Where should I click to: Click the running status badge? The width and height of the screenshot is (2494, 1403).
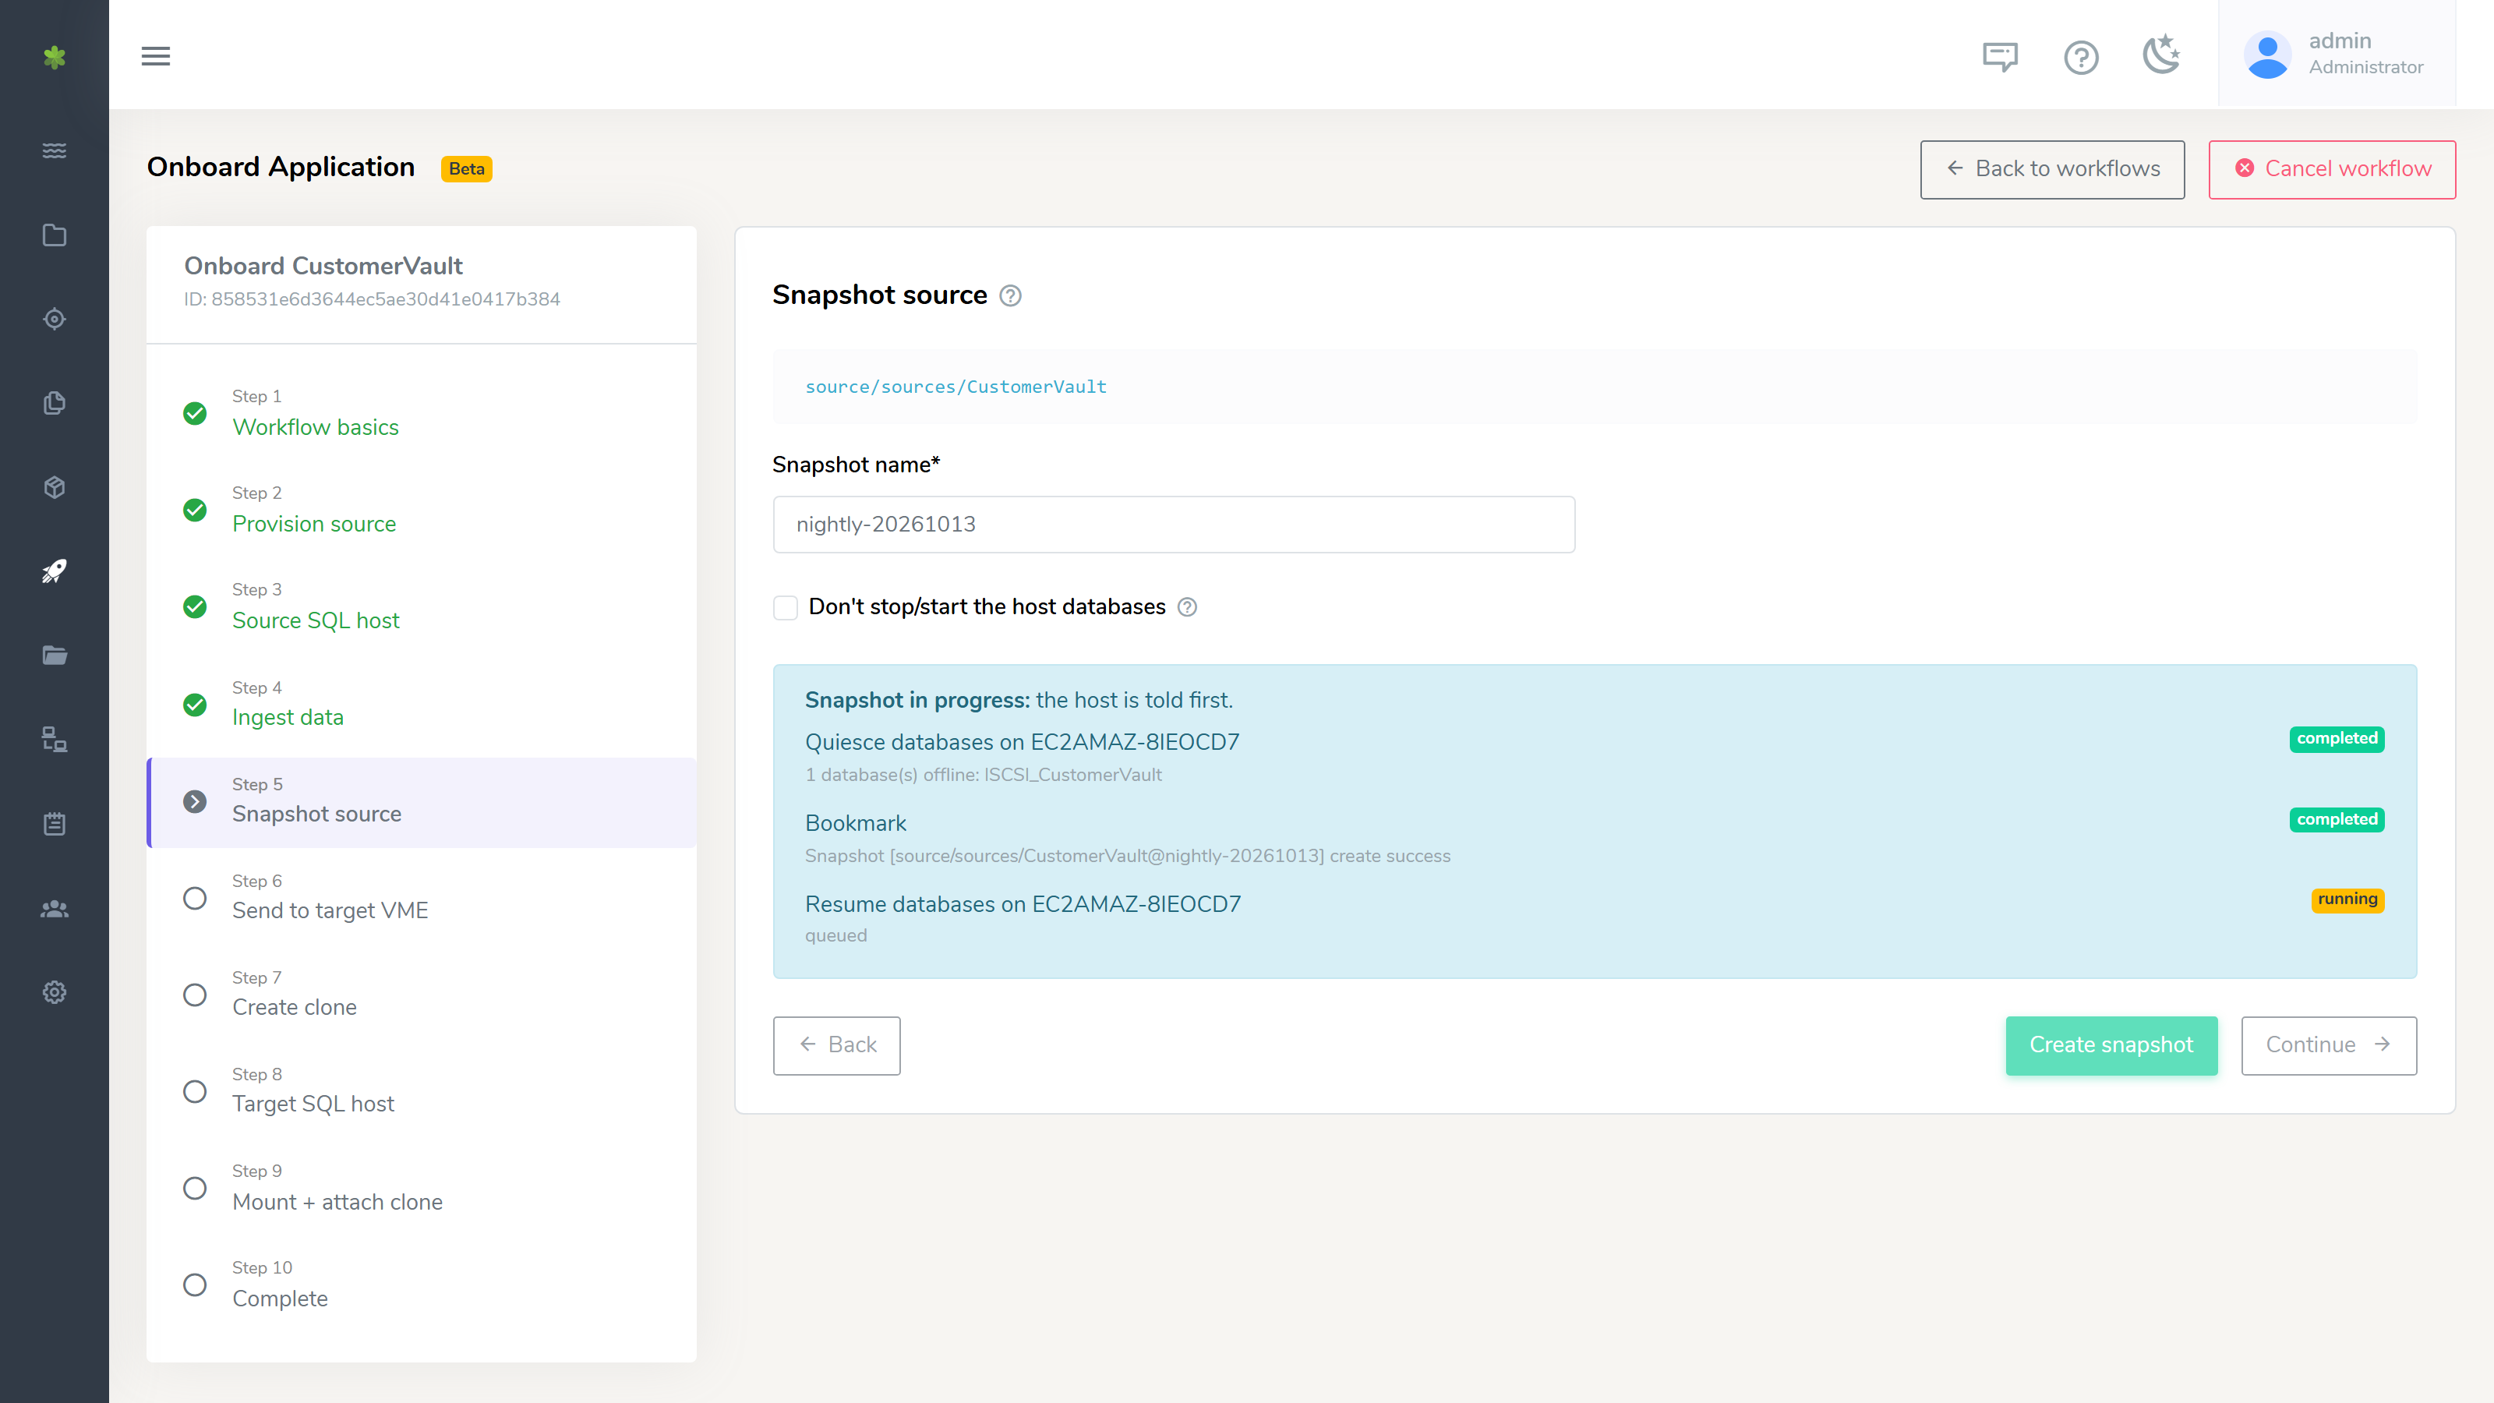point(2347,899)
